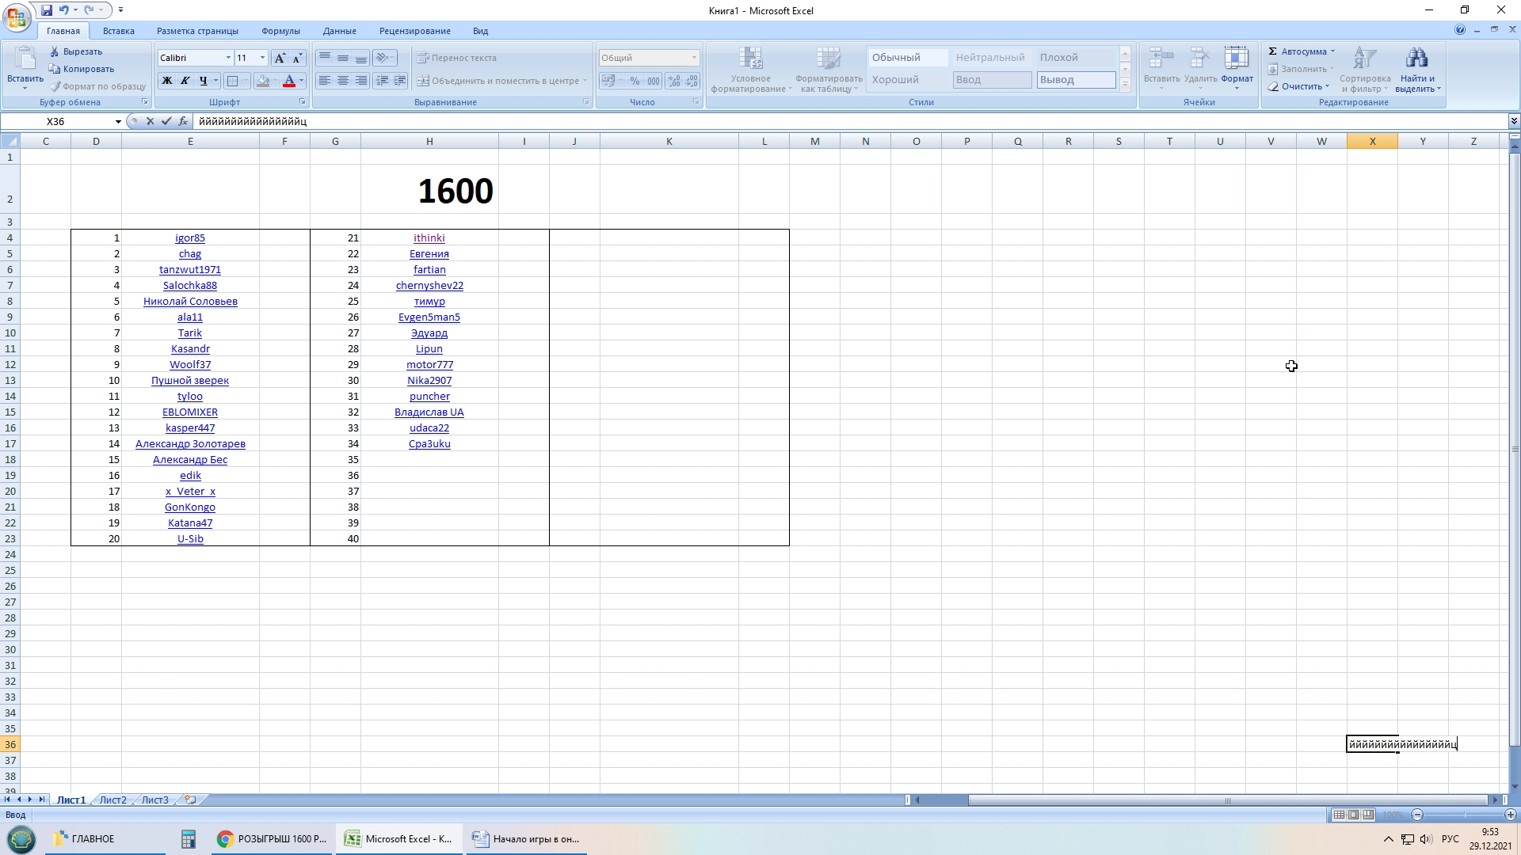Click the Save icon in quick access toolbar
Image resolution: width=1521 pixels, height=855 pixels.
coord(47,10)
